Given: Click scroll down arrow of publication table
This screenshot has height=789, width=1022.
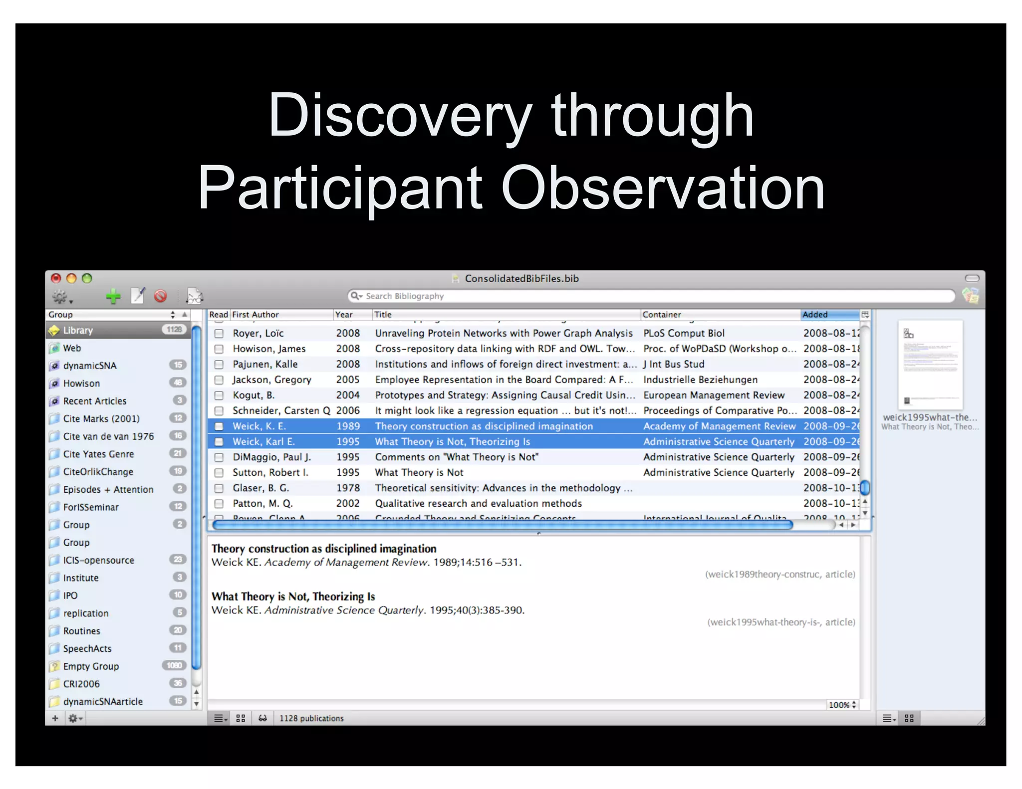Looking at the screenshot, I should click(865, 513).
